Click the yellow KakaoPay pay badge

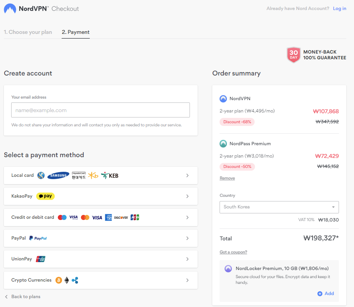point(45,196)
